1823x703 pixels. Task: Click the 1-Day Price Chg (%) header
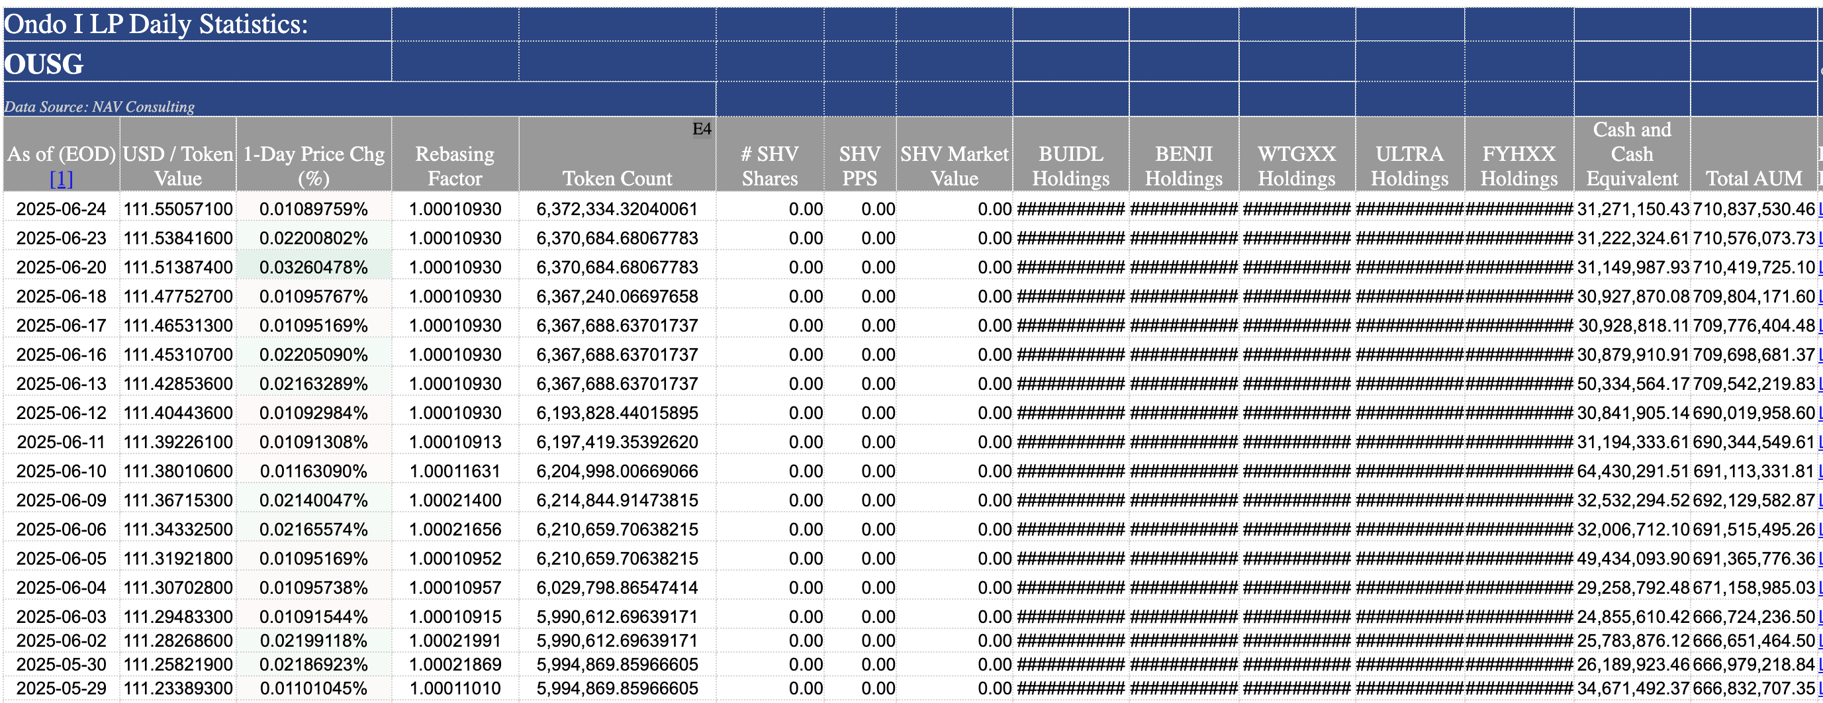314,165
